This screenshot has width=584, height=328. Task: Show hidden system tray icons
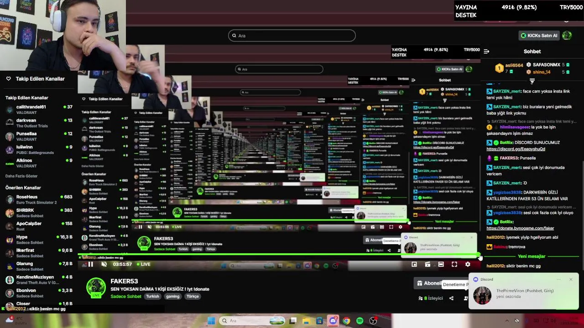point(507,321)
